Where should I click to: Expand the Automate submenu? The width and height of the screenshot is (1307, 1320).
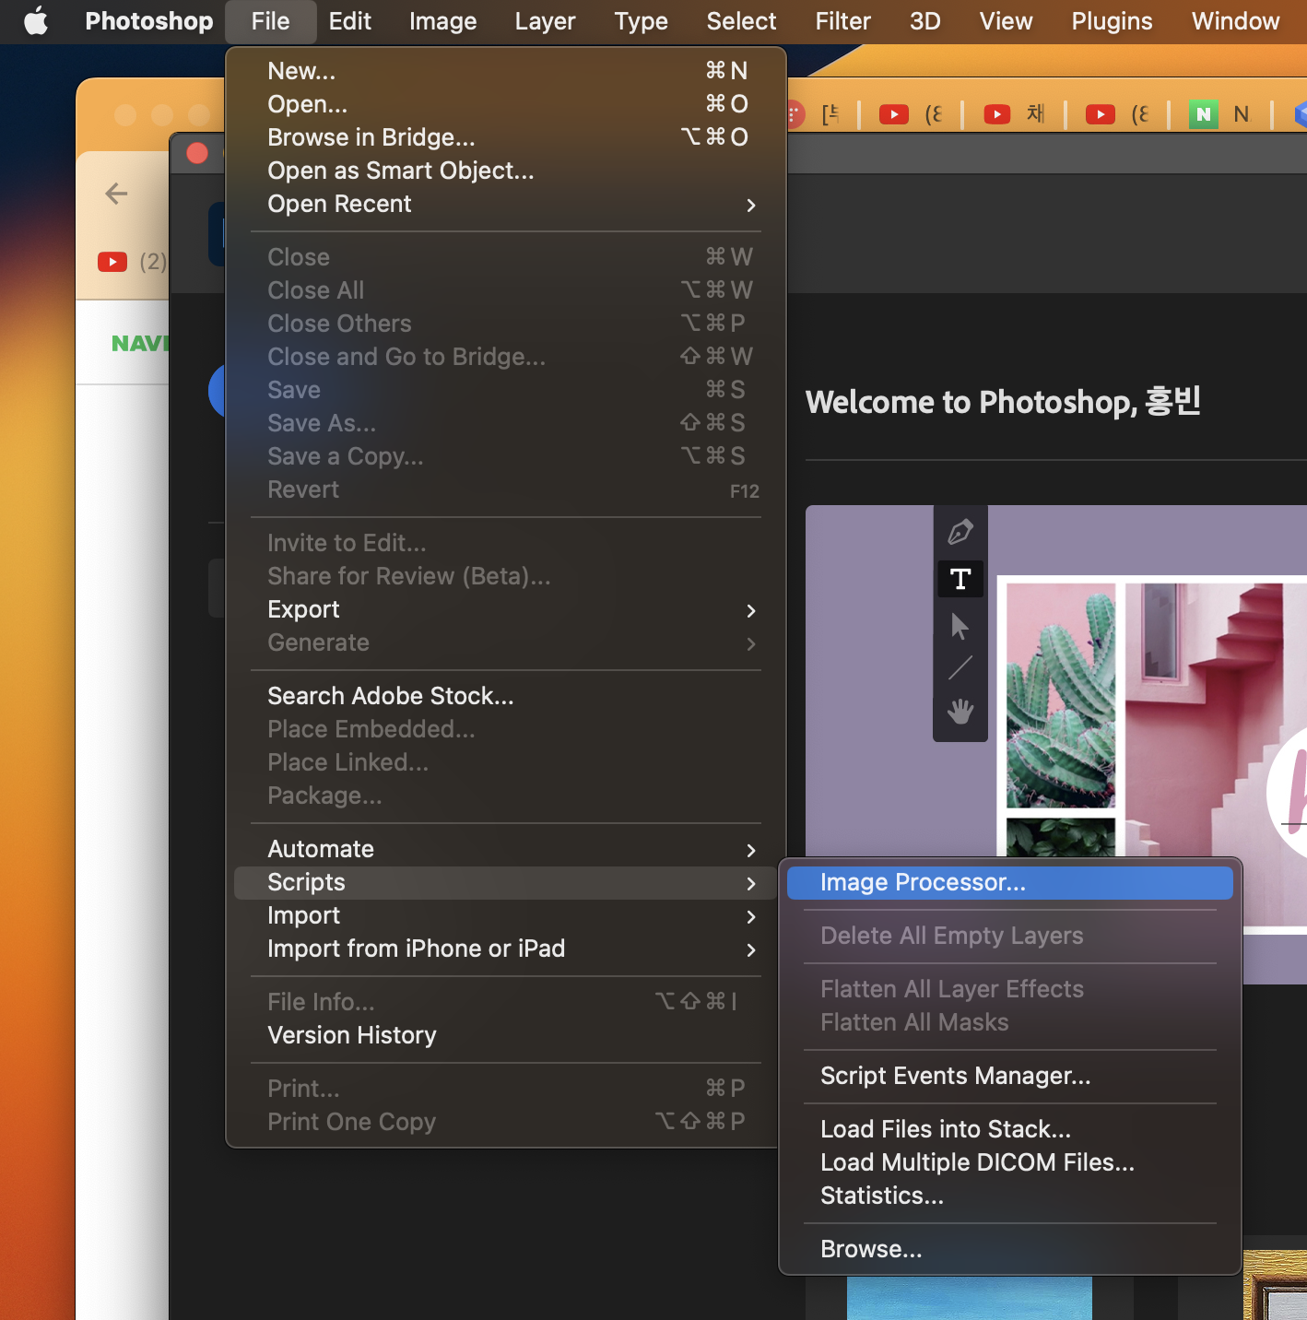tap(506, 849)
